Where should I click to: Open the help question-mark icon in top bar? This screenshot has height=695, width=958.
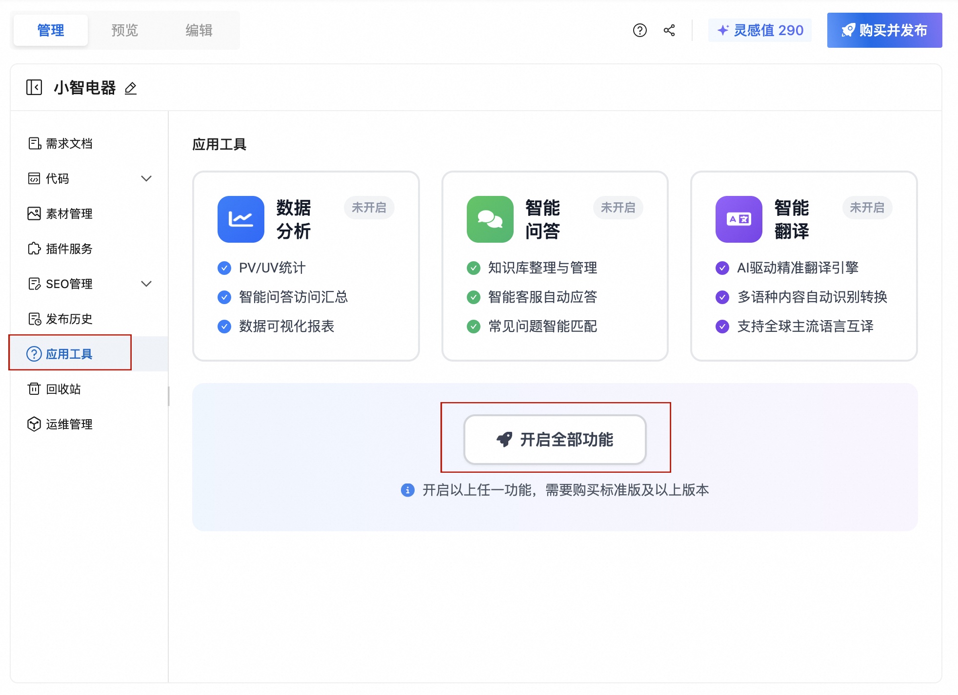639,30
